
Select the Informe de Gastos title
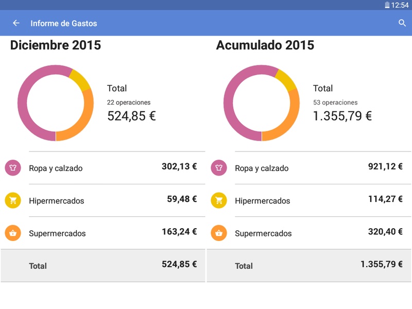[x=63, y=23]
